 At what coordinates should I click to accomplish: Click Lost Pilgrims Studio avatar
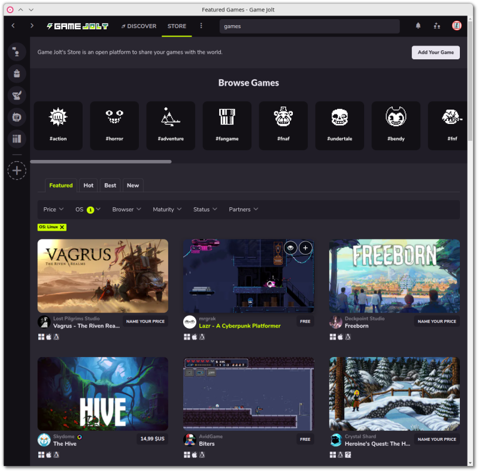44,322
